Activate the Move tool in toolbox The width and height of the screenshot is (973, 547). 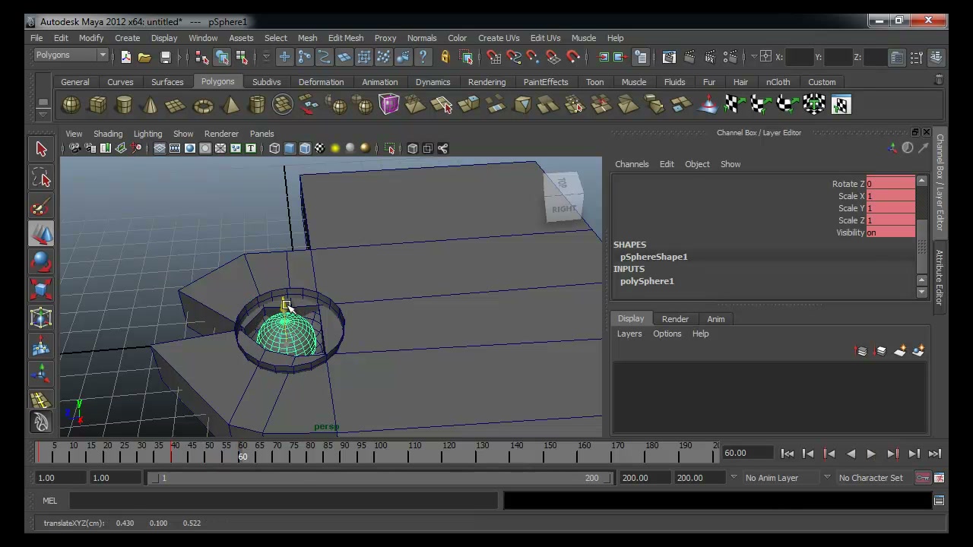coord(41,234)
